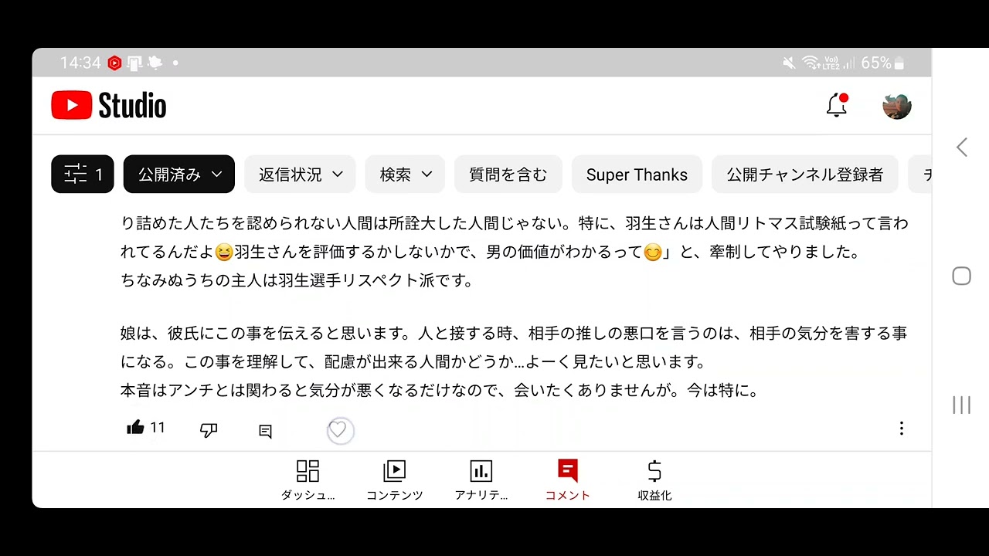
Task: Open the notifications bell
Action: [837, 105]
